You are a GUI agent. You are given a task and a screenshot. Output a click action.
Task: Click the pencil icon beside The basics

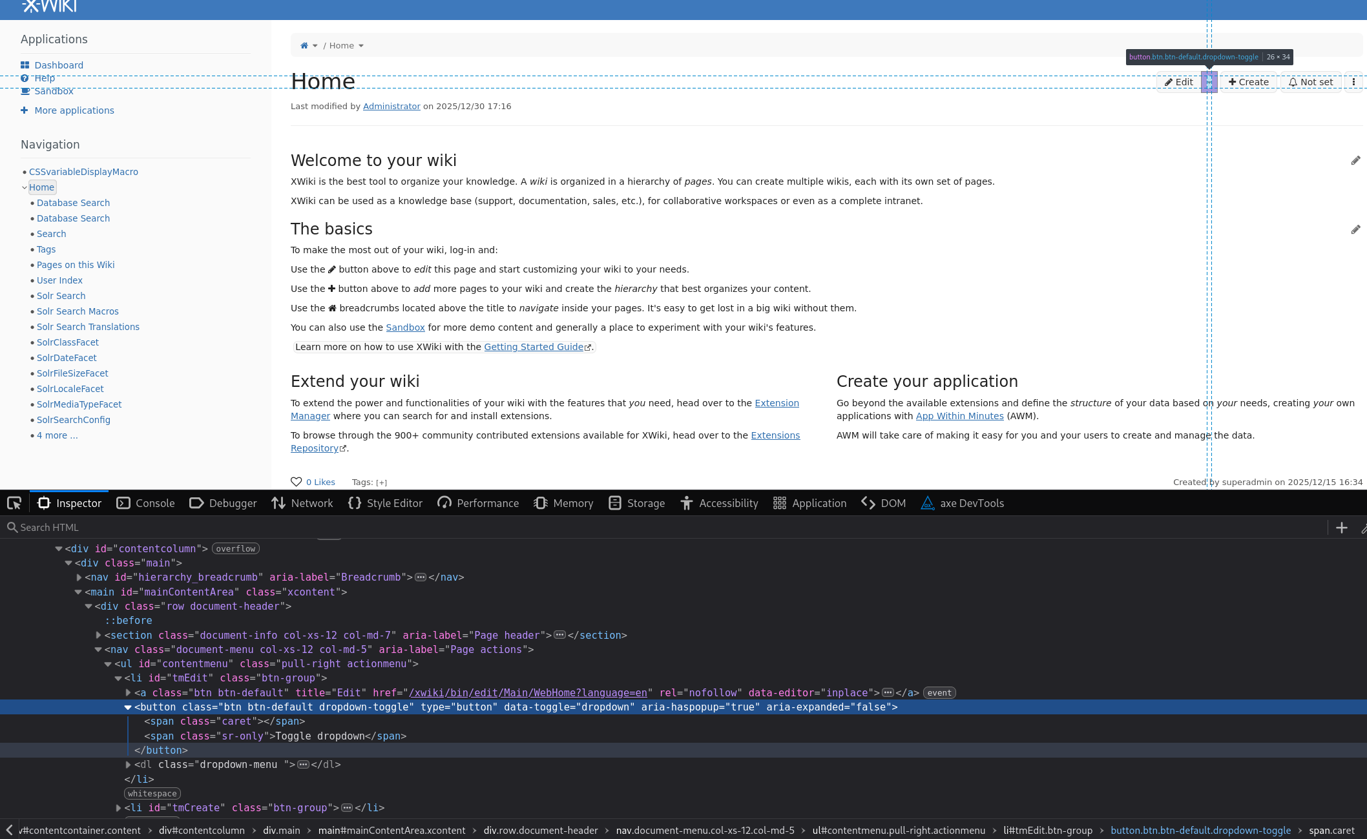[x=1355, y=229]
